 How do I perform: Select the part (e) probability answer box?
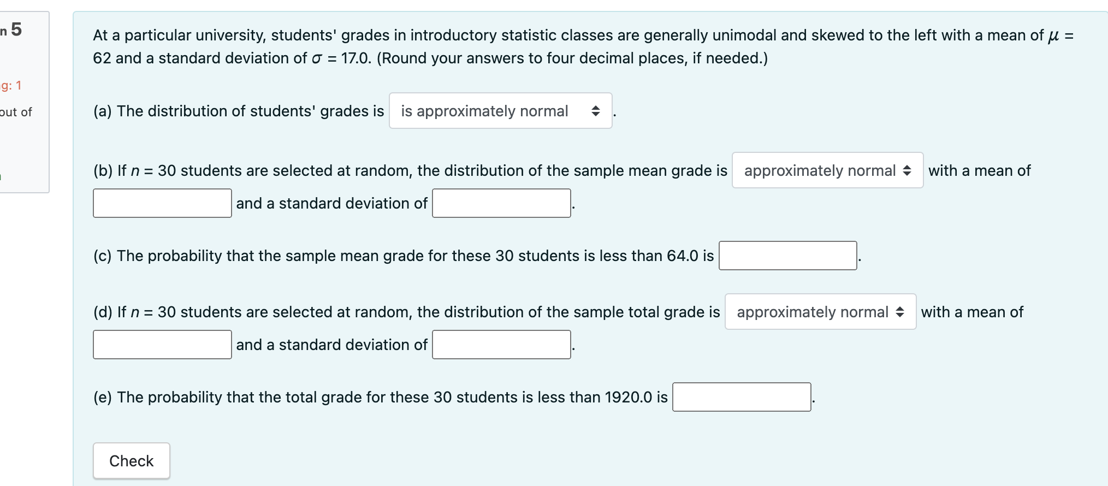(741, 397)
